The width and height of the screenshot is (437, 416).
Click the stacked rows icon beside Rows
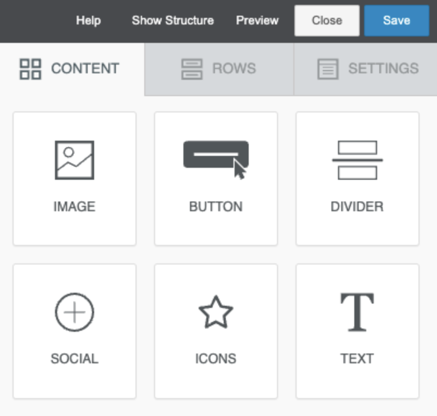pyautogui.click(x=192, y=69)
